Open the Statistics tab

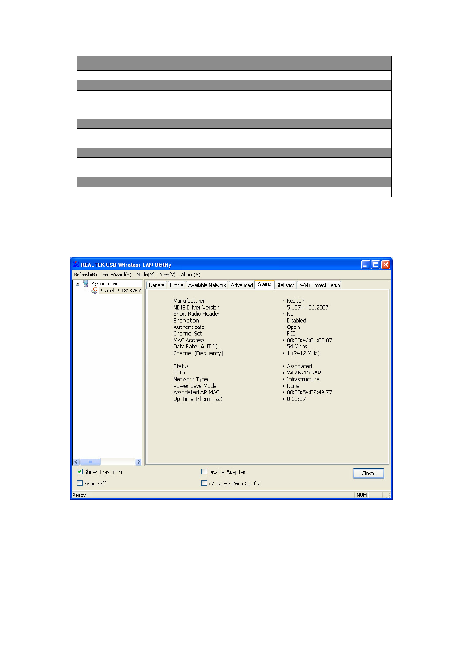(x=285, y=285)
